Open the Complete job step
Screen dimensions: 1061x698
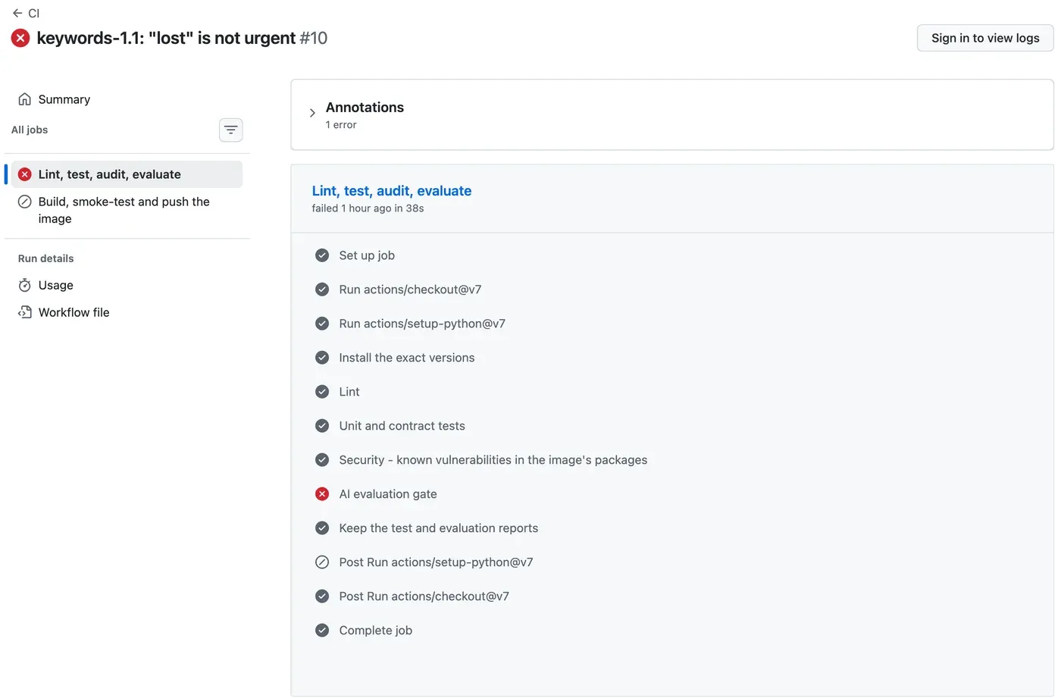(x=376, y=631)
